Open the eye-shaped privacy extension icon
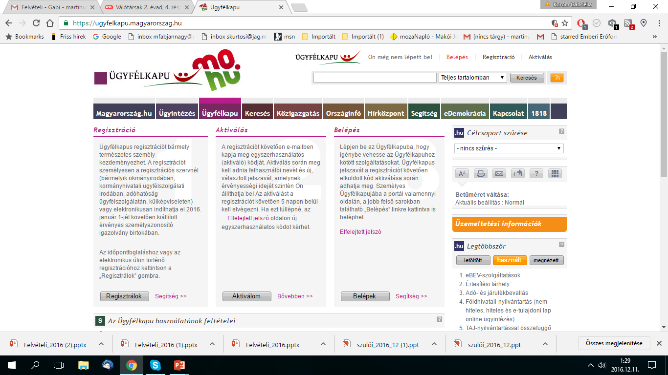668x375 pixels. coord(612,23)
